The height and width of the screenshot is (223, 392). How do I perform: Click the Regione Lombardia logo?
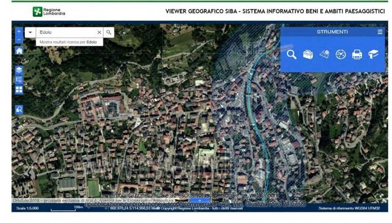tap(49, 12)
